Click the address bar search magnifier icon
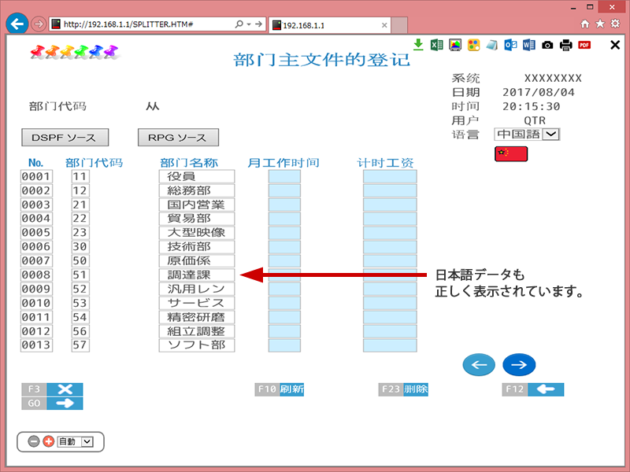Image resolution: width=630 pixels, height=472 pixels. click(x=239, y=24)
